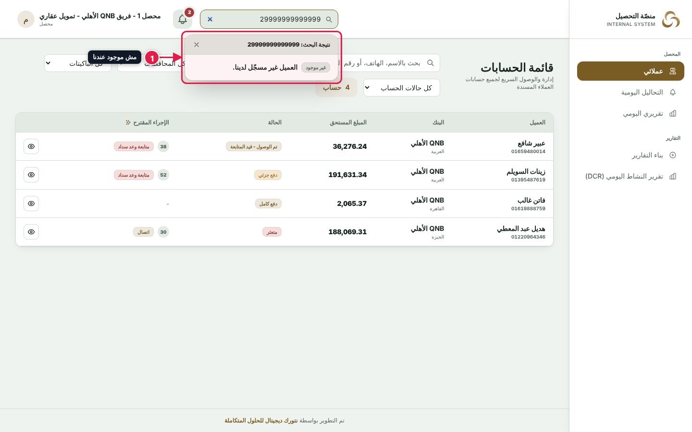View account details for هديل عبد المعطي
The width and height of the screenshot is (692, 432).
[31, 232]
